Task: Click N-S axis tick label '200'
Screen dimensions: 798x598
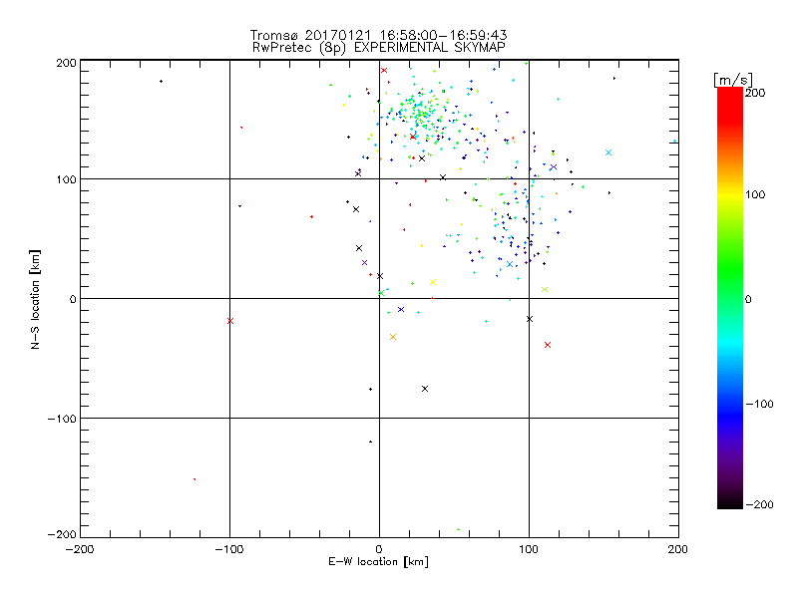Action: coord(66,63)
